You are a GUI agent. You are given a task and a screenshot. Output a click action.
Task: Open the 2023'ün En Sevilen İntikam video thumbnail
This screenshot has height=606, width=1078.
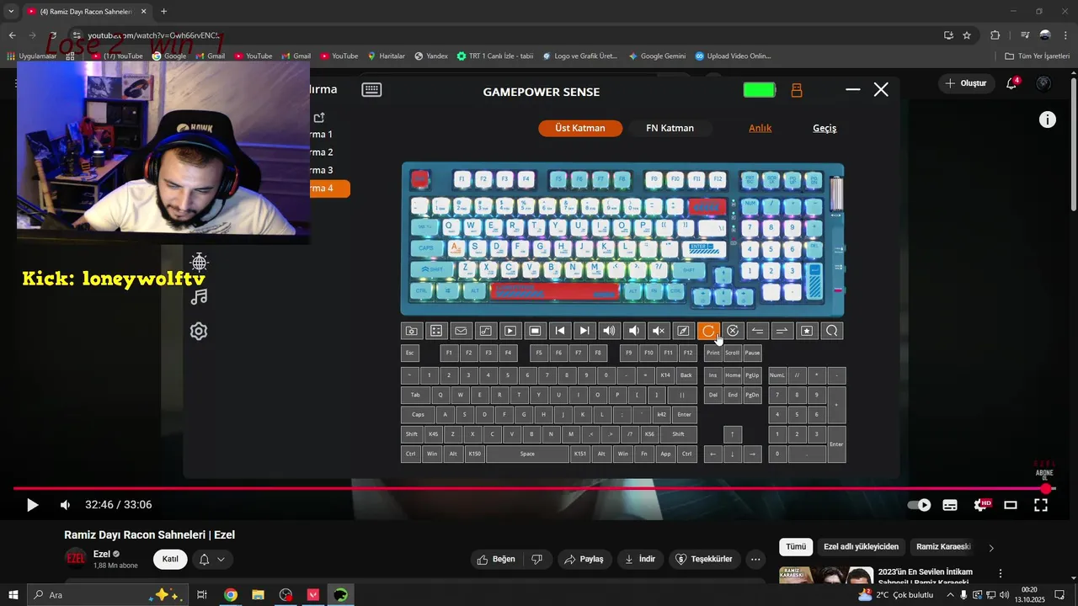(x=825, y=575)
